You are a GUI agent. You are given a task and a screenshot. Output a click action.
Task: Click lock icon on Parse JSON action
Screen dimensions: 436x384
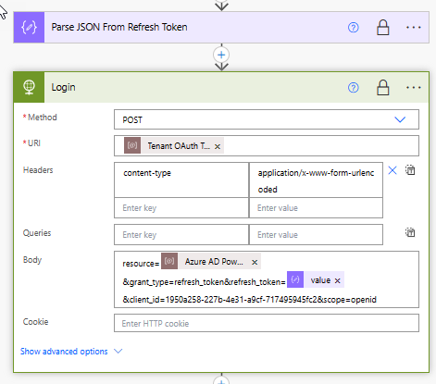coord(383,28)
